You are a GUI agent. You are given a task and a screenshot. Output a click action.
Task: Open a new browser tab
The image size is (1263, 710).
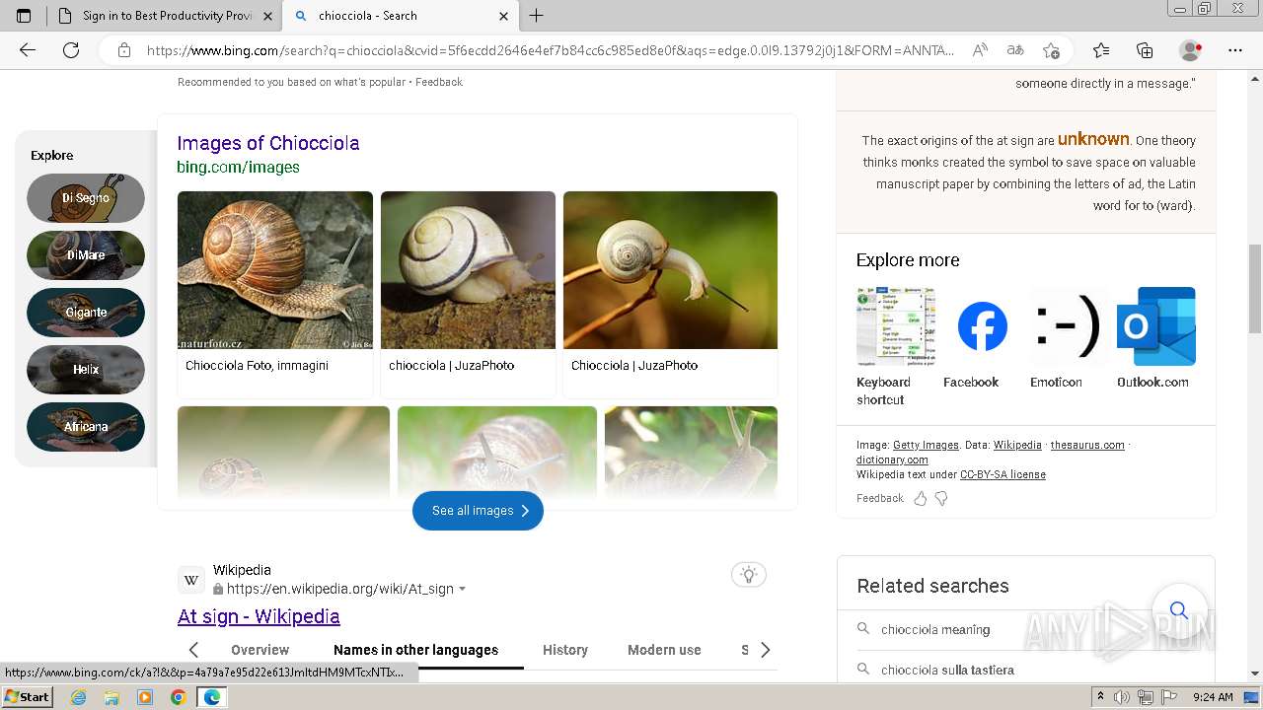pyautogui.click(x=537, y=16)
